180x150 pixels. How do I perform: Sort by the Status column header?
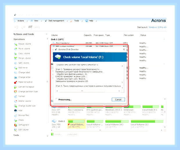143,35
